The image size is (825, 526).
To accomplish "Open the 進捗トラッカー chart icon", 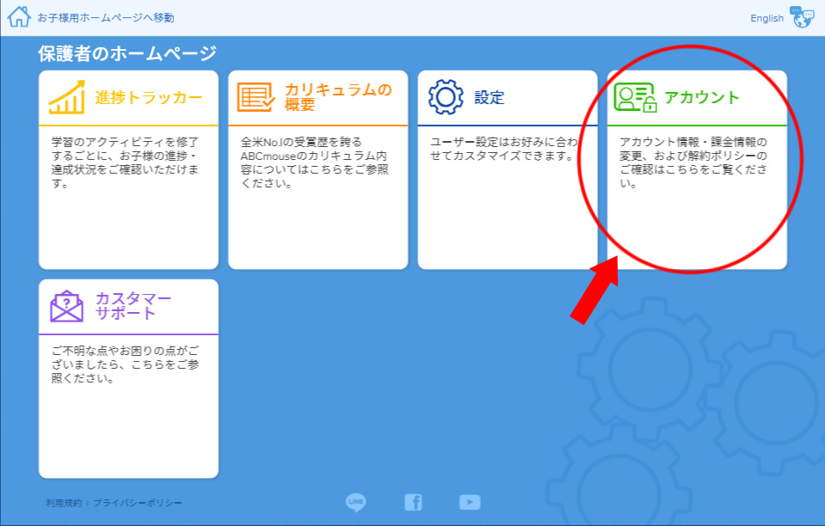I will coord(67,97).
